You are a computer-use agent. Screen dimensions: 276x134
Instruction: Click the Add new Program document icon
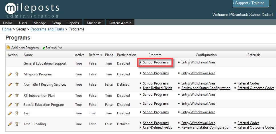coord(8,48)
